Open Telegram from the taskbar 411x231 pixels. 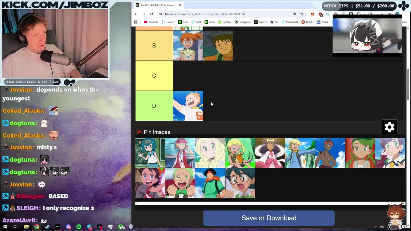[x=89, y=227]
